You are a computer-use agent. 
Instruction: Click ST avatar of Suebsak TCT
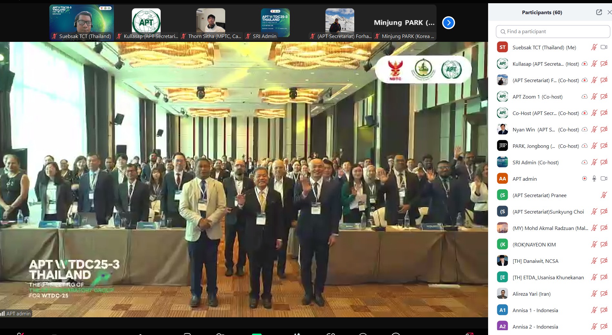click(x=502, y=47)
